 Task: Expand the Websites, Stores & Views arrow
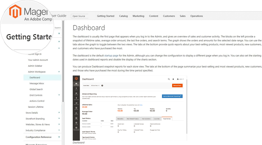click(59, 124)
